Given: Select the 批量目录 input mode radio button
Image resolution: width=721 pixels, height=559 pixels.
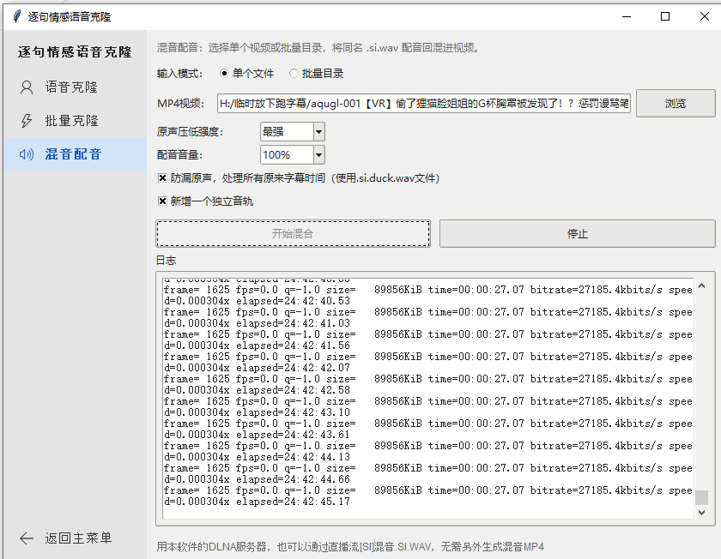Looking at the screenshot, I should pos(294,74).
